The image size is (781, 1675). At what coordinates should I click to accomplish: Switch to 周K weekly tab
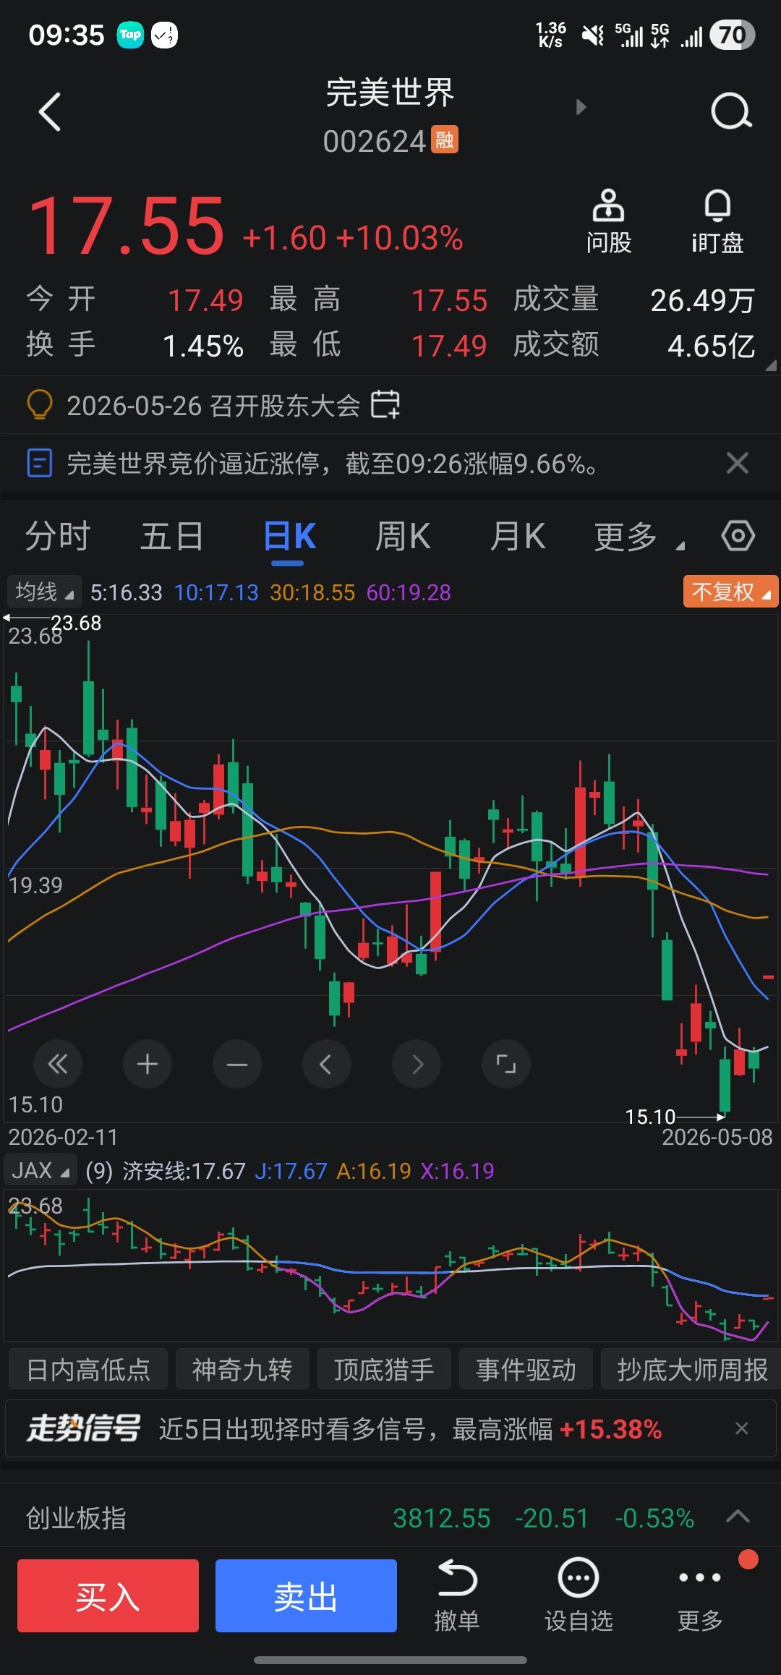point(403,537)
